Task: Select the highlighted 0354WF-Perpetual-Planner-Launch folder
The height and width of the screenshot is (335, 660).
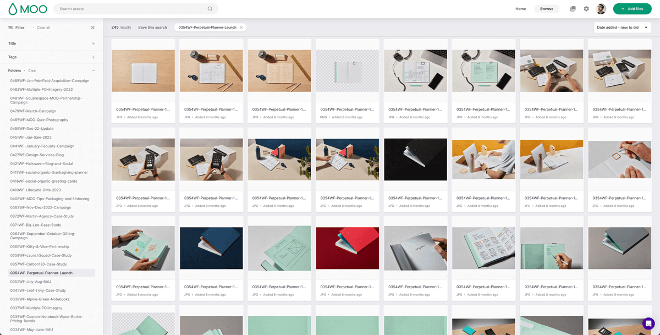Action: point(52,273)
